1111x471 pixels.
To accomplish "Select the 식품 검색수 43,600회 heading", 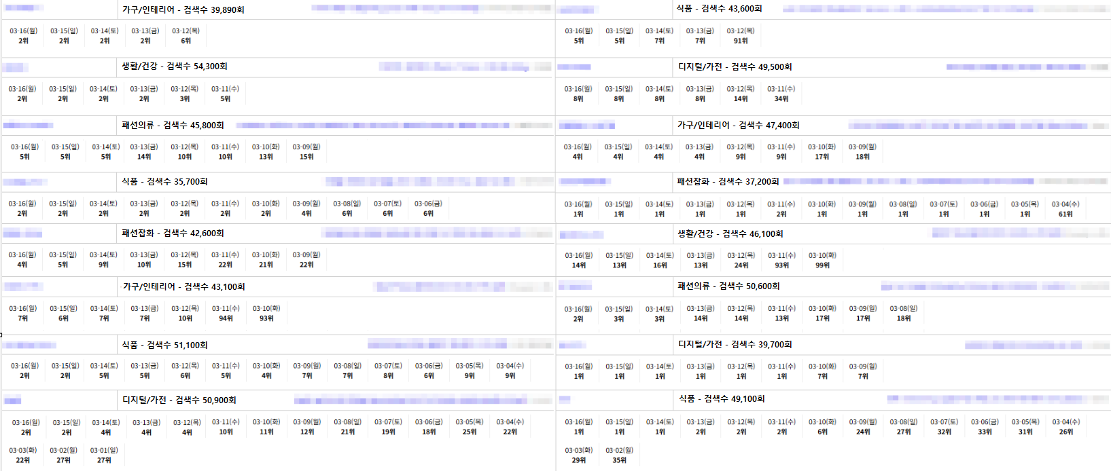I will point(719,8).
